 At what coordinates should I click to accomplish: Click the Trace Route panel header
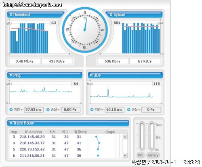(x=68, y=123)
